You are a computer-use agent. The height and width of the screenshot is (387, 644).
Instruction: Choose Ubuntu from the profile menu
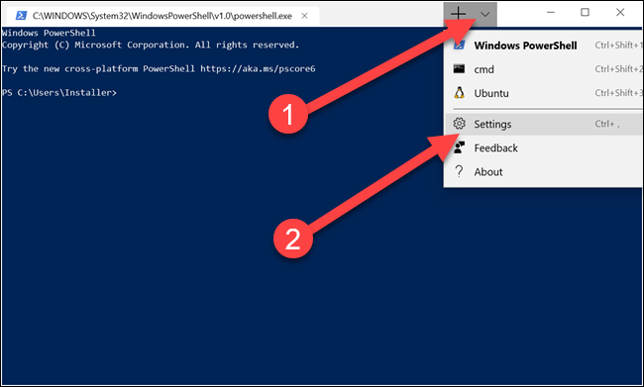[544, 93]
